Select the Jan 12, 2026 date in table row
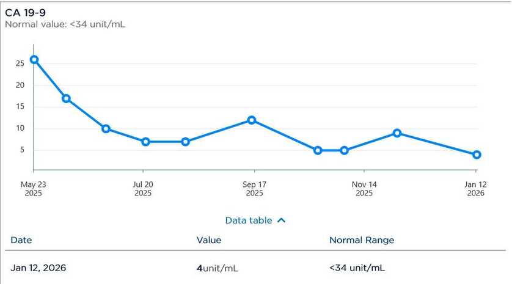 tap(38, 268)
